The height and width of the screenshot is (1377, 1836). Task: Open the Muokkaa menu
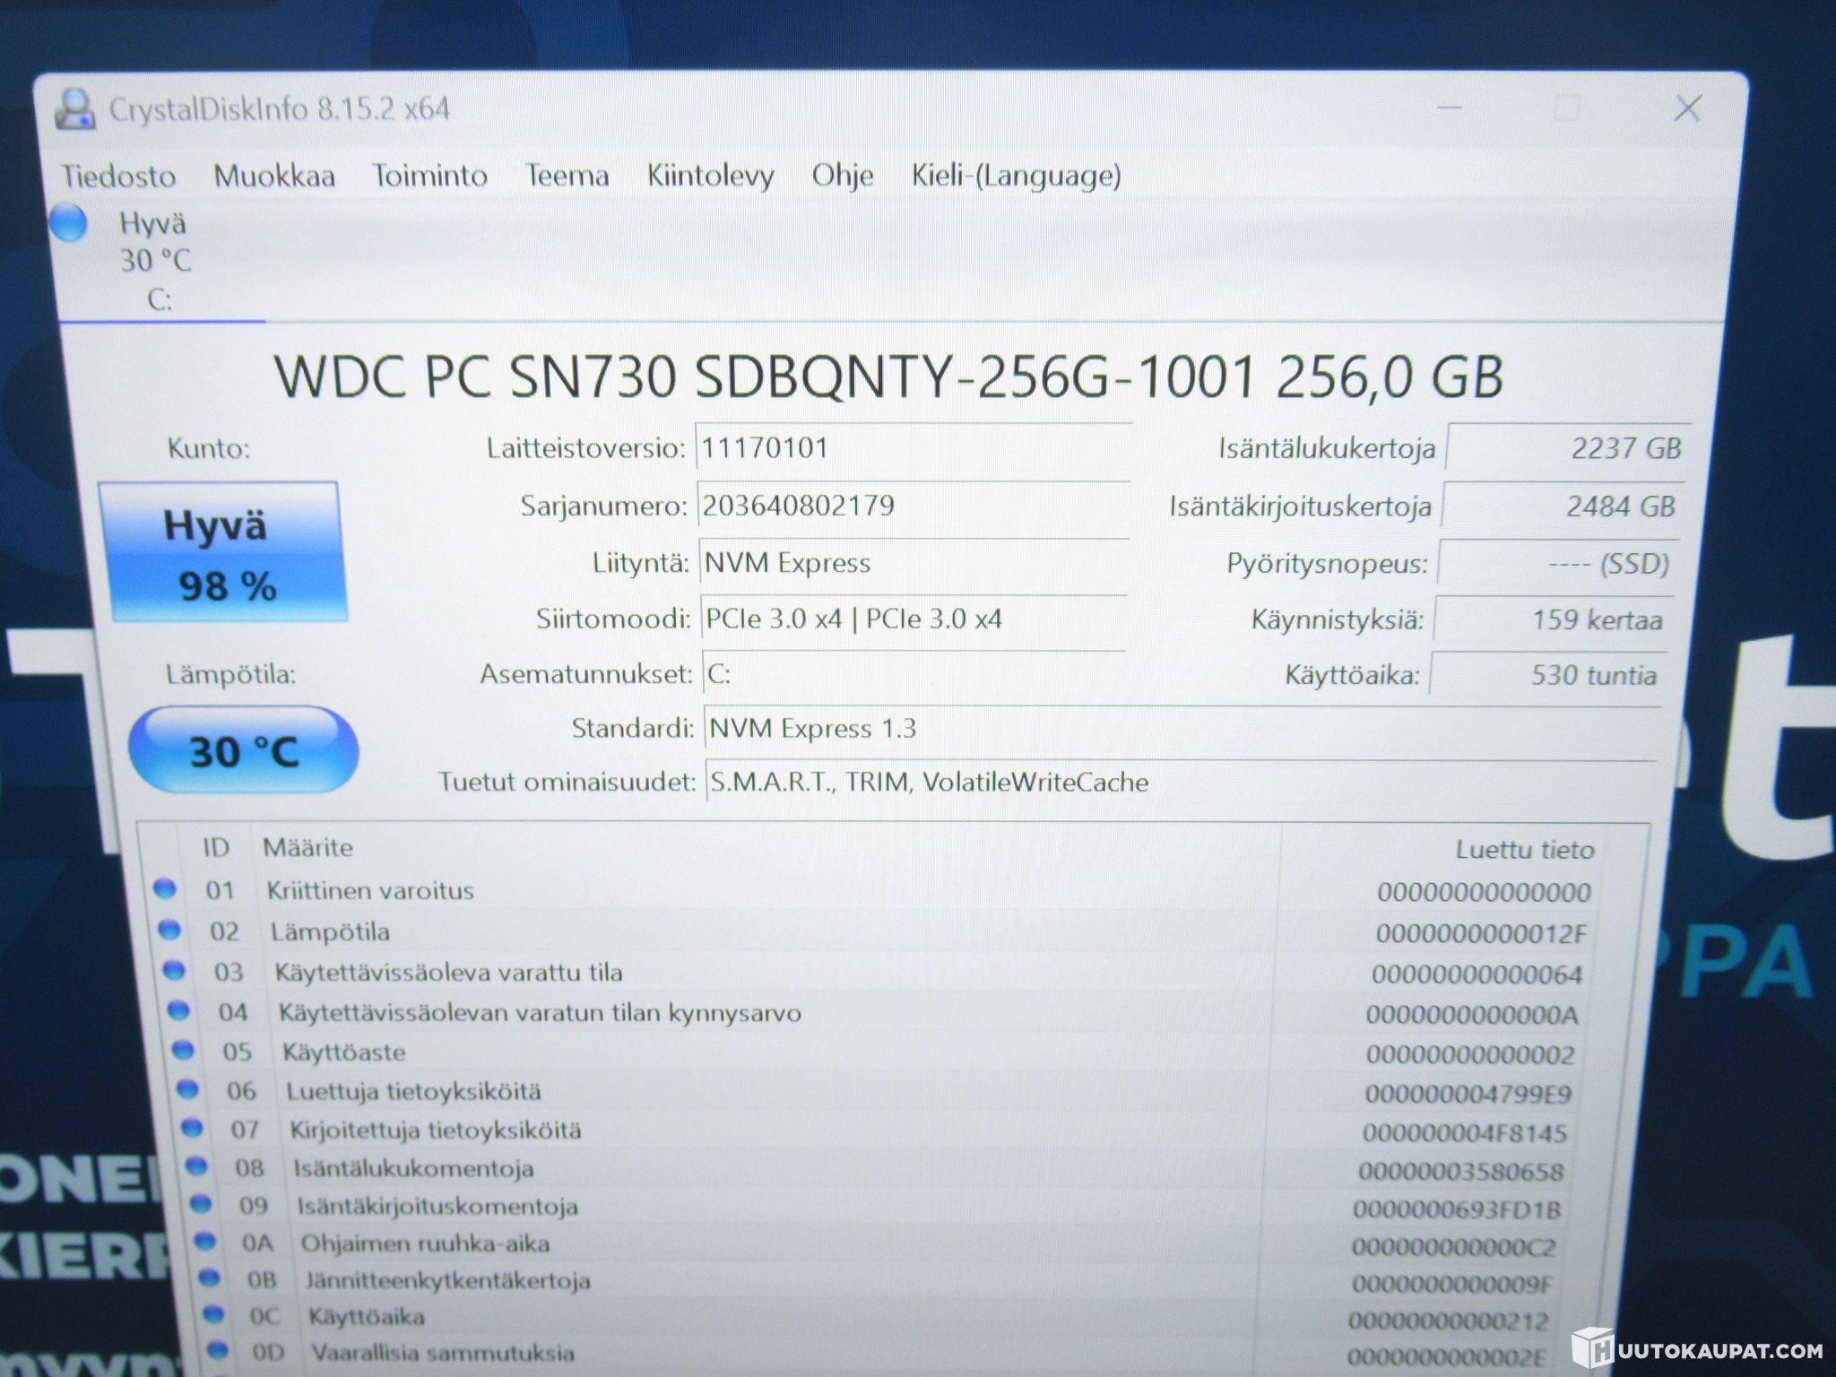(x=274, y=176)
